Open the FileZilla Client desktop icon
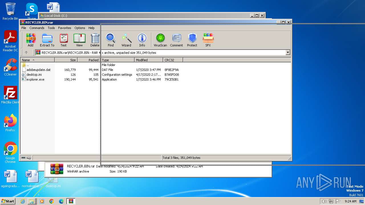Image resolution: width=365 pixels, height=205 pixels. click(x=10, y=95)
